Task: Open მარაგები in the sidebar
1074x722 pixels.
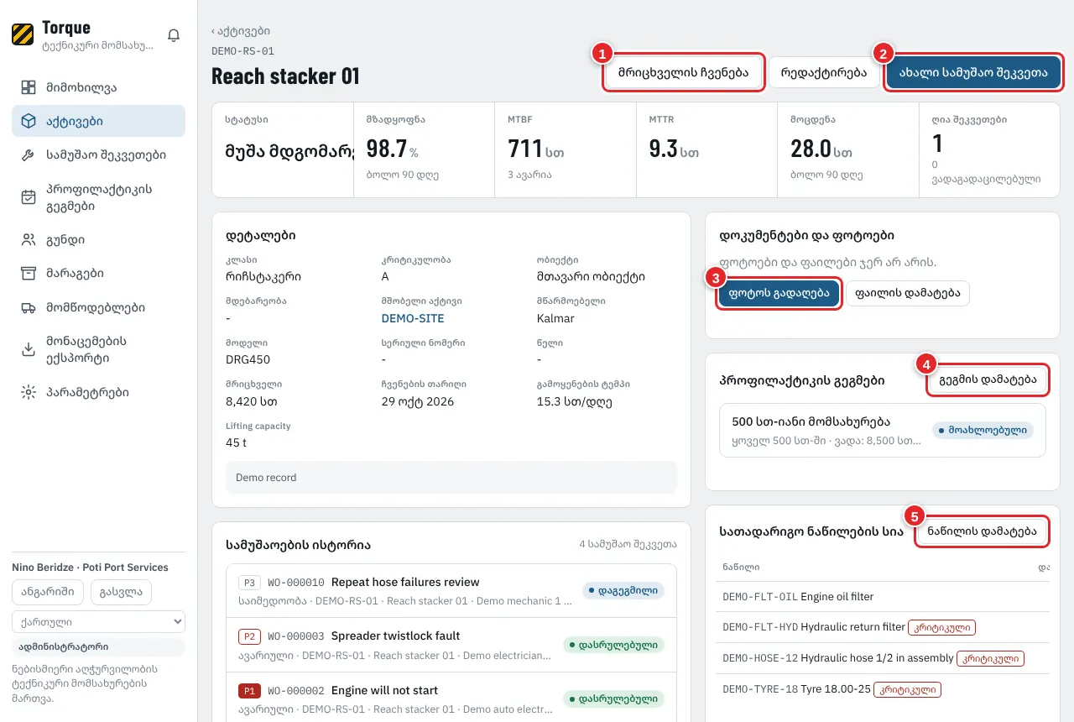Action: [x=98, y=274]
